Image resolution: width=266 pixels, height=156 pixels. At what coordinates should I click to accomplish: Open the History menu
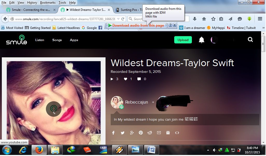click(x=32, y=3)
